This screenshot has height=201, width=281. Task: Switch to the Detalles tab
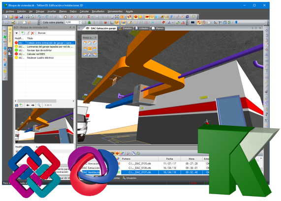[x=125, y=29]
